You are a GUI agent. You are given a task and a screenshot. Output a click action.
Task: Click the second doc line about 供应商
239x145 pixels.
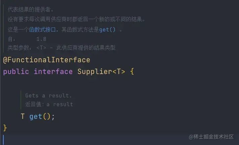coord(76,19)
